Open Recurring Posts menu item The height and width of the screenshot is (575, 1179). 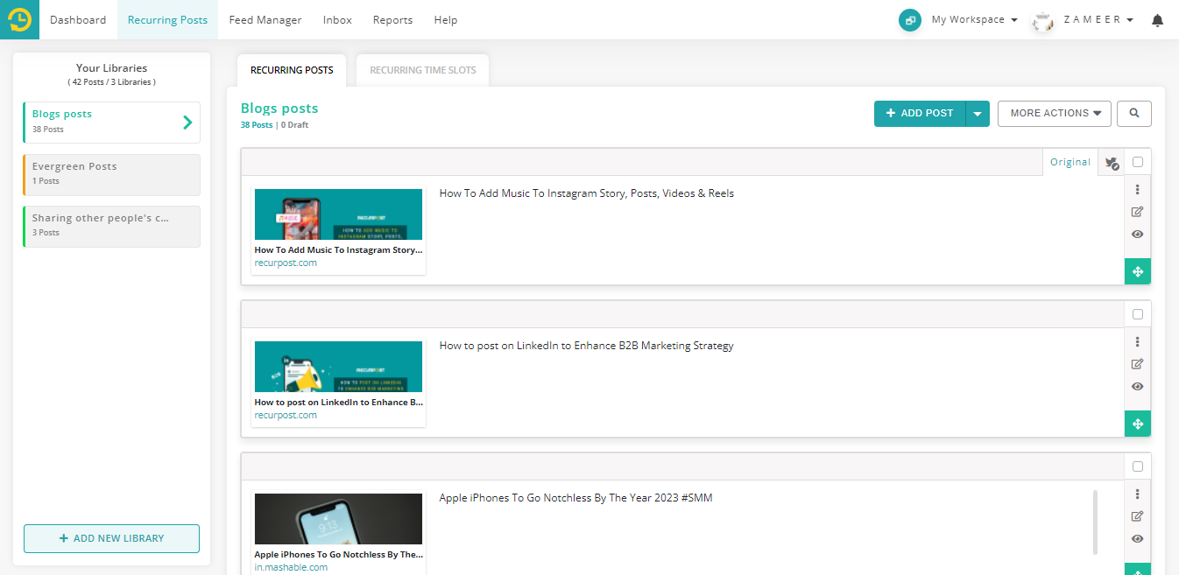167,20
